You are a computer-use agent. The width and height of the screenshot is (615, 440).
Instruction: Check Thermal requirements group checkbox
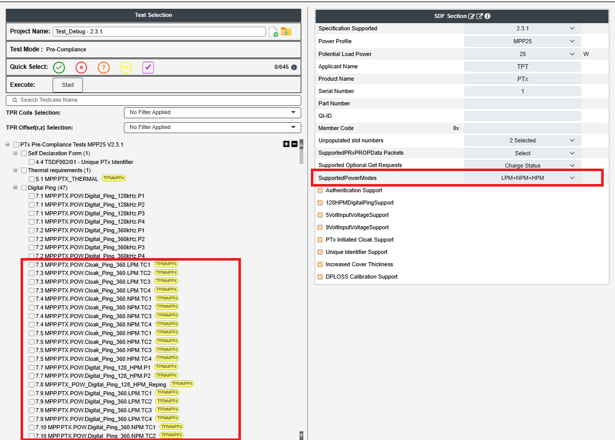pyautogui.click(x=24, y=170)
